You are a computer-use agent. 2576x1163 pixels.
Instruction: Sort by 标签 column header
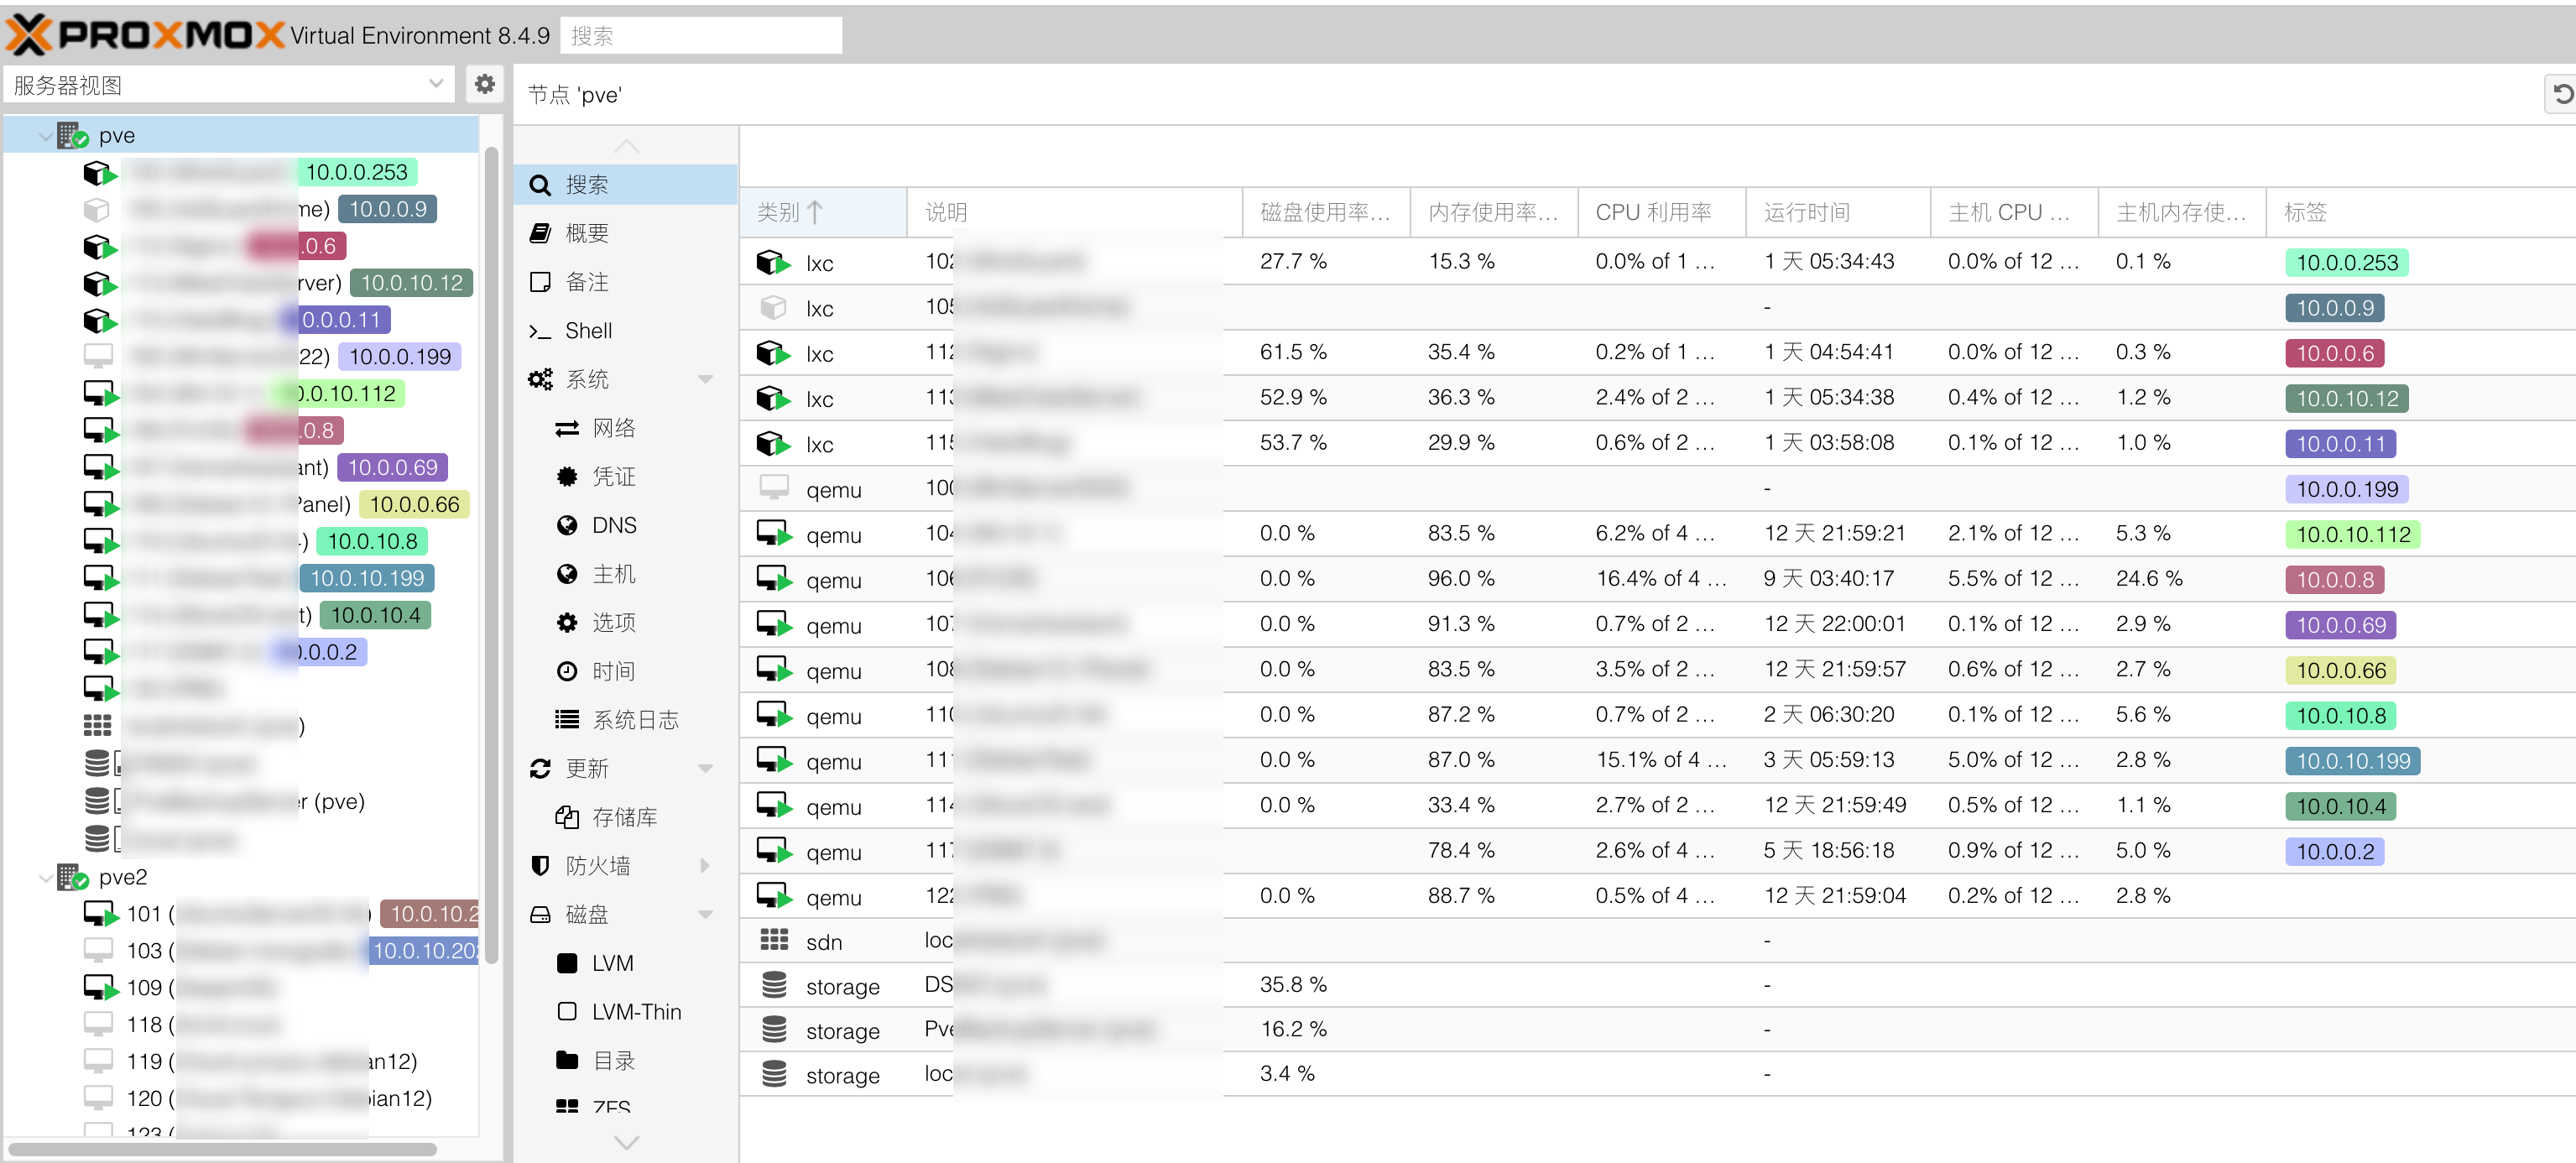click(2420, 212)
